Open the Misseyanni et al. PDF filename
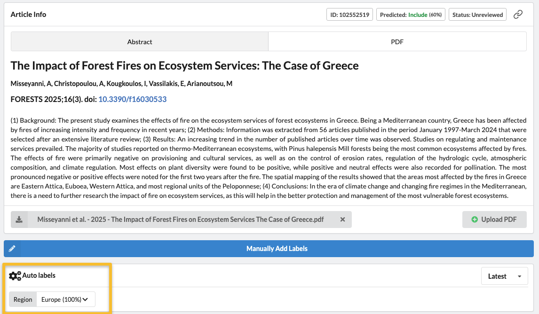 tap(181, 220)
